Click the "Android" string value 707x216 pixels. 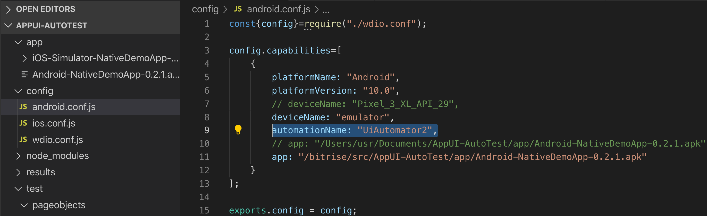371,77
